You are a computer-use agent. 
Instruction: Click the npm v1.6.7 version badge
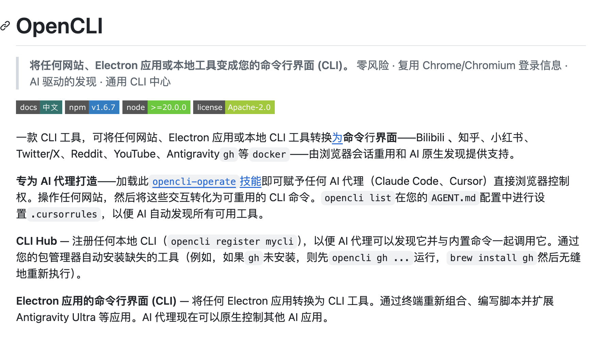pos(92,107)
